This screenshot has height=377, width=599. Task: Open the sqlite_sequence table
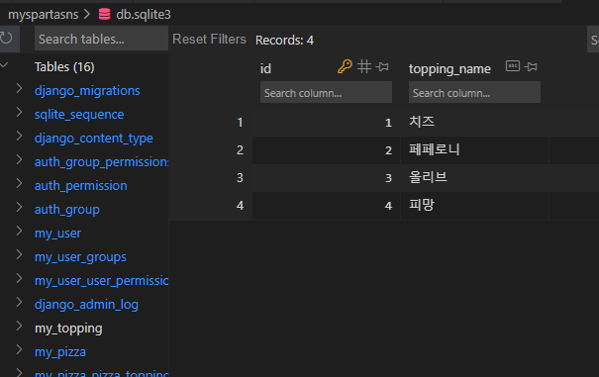(x=79, y=115)
